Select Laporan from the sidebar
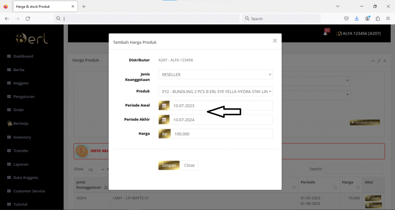 pos(21,164)
